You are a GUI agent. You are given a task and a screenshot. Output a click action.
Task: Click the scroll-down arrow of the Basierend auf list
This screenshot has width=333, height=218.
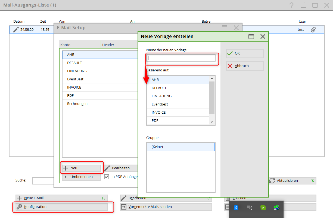[212, 122]
